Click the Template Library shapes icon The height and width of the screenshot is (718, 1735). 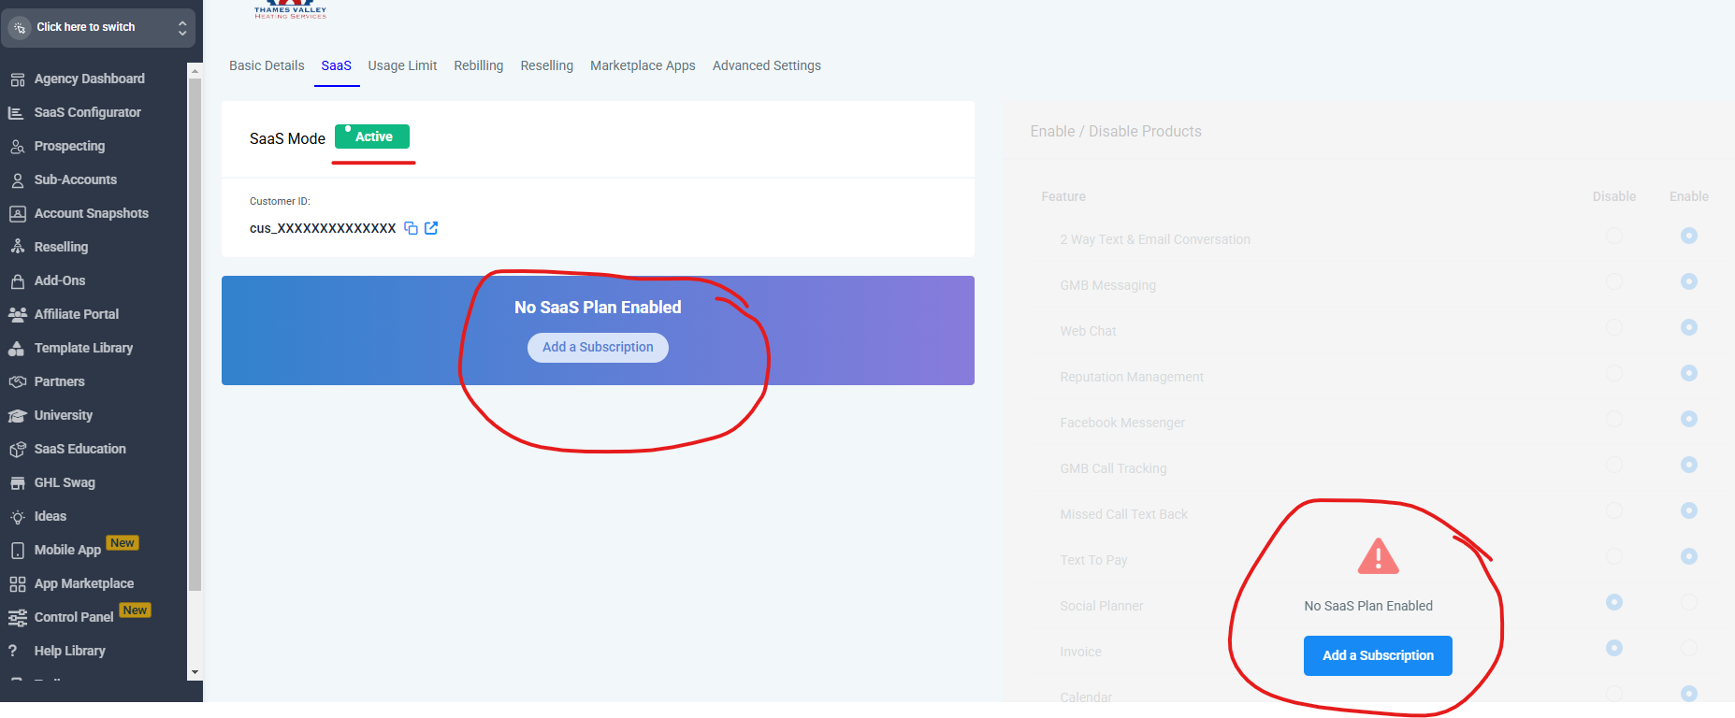coord(17,349)
